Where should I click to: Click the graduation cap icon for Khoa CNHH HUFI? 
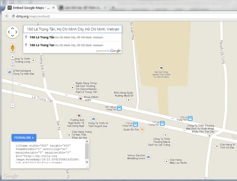(x=80, y=99)
